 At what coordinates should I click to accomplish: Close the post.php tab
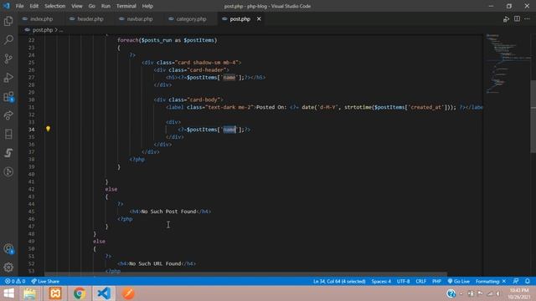click(x=259, y=18)
